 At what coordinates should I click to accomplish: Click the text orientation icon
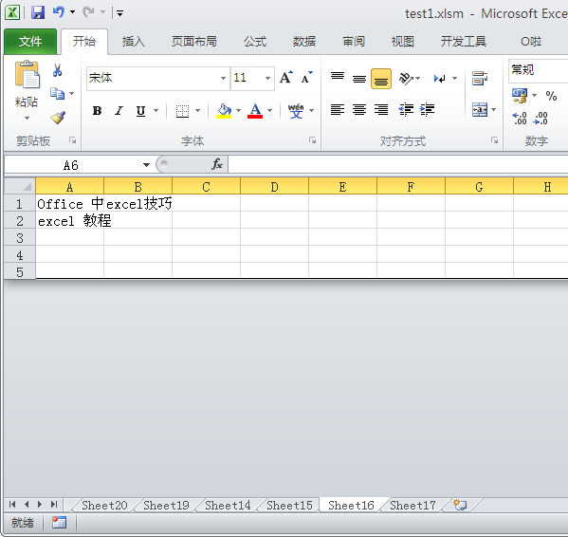point(406,78)
